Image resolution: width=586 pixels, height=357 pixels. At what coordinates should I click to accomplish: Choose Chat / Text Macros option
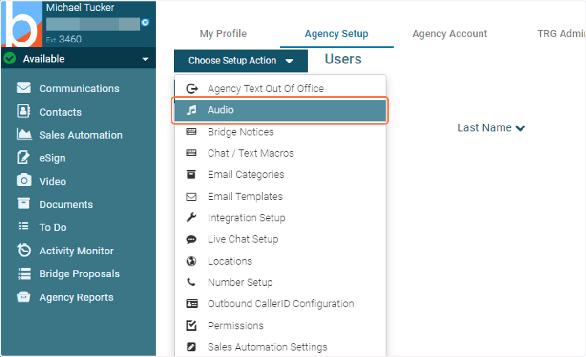[280, 153]
